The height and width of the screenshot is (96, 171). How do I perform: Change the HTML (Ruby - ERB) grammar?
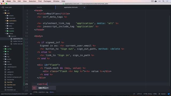(150, 94)
